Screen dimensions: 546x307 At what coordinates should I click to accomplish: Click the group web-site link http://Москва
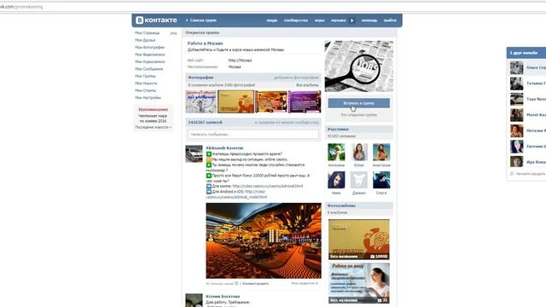click(x=240, y=61)
